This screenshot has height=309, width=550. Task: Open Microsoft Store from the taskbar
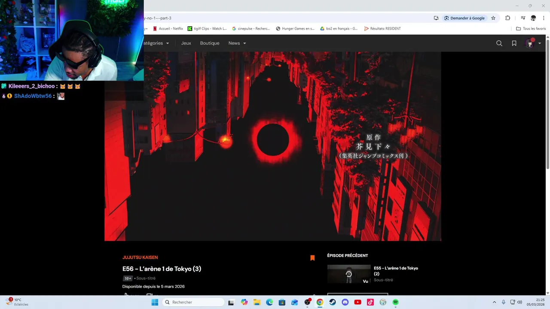[x=282, y=302]
